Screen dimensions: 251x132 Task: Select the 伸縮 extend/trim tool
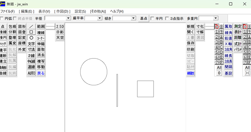[41, 44]
